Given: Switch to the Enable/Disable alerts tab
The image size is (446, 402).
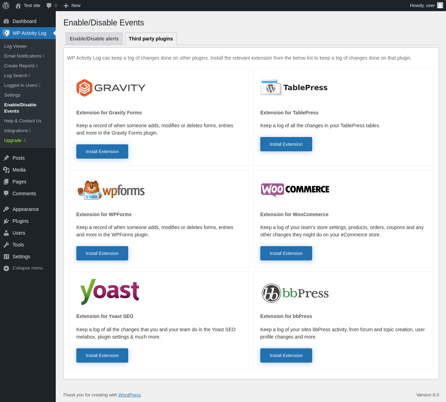Looking at the screenshot, I should coord(94,39).
